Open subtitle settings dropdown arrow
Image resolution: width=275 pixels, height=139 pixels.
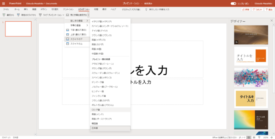click(89, 15)
